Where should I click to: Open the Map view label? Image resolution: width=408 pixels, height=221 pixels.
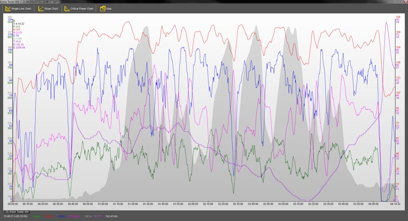pyautogui.click(x=109, y=9)
